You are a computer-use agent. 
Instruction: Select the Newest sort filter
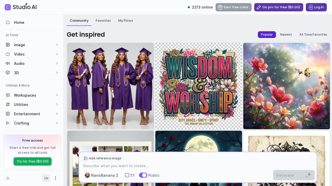(x=286, y=35)
